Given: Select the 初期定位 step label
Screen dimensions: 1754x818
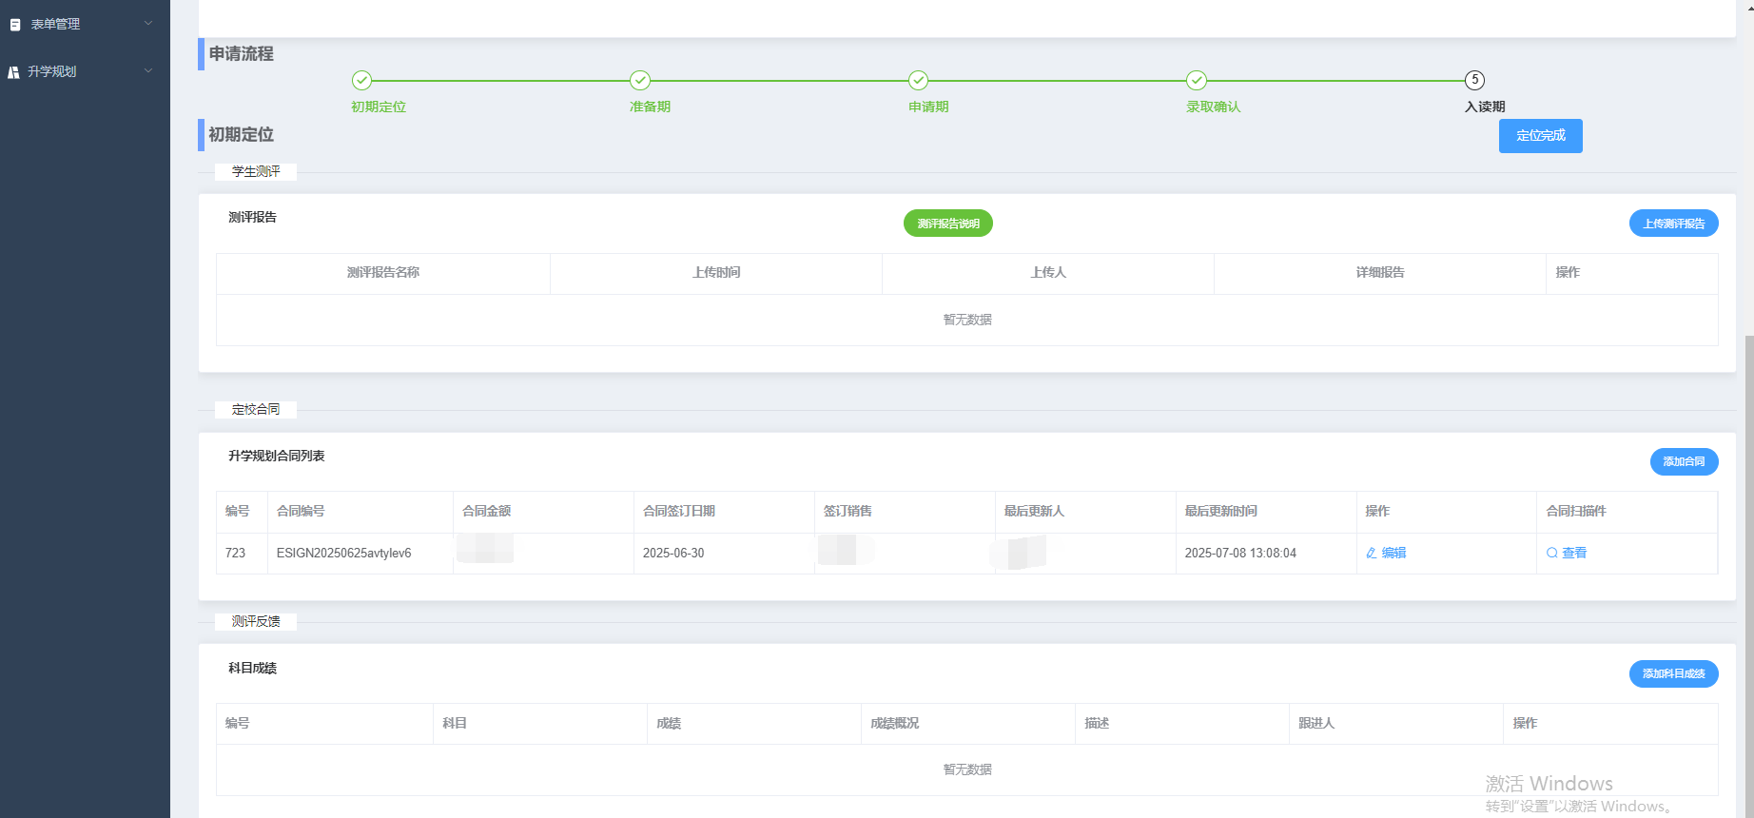Looking at the screenshot, I should point(379,107).
